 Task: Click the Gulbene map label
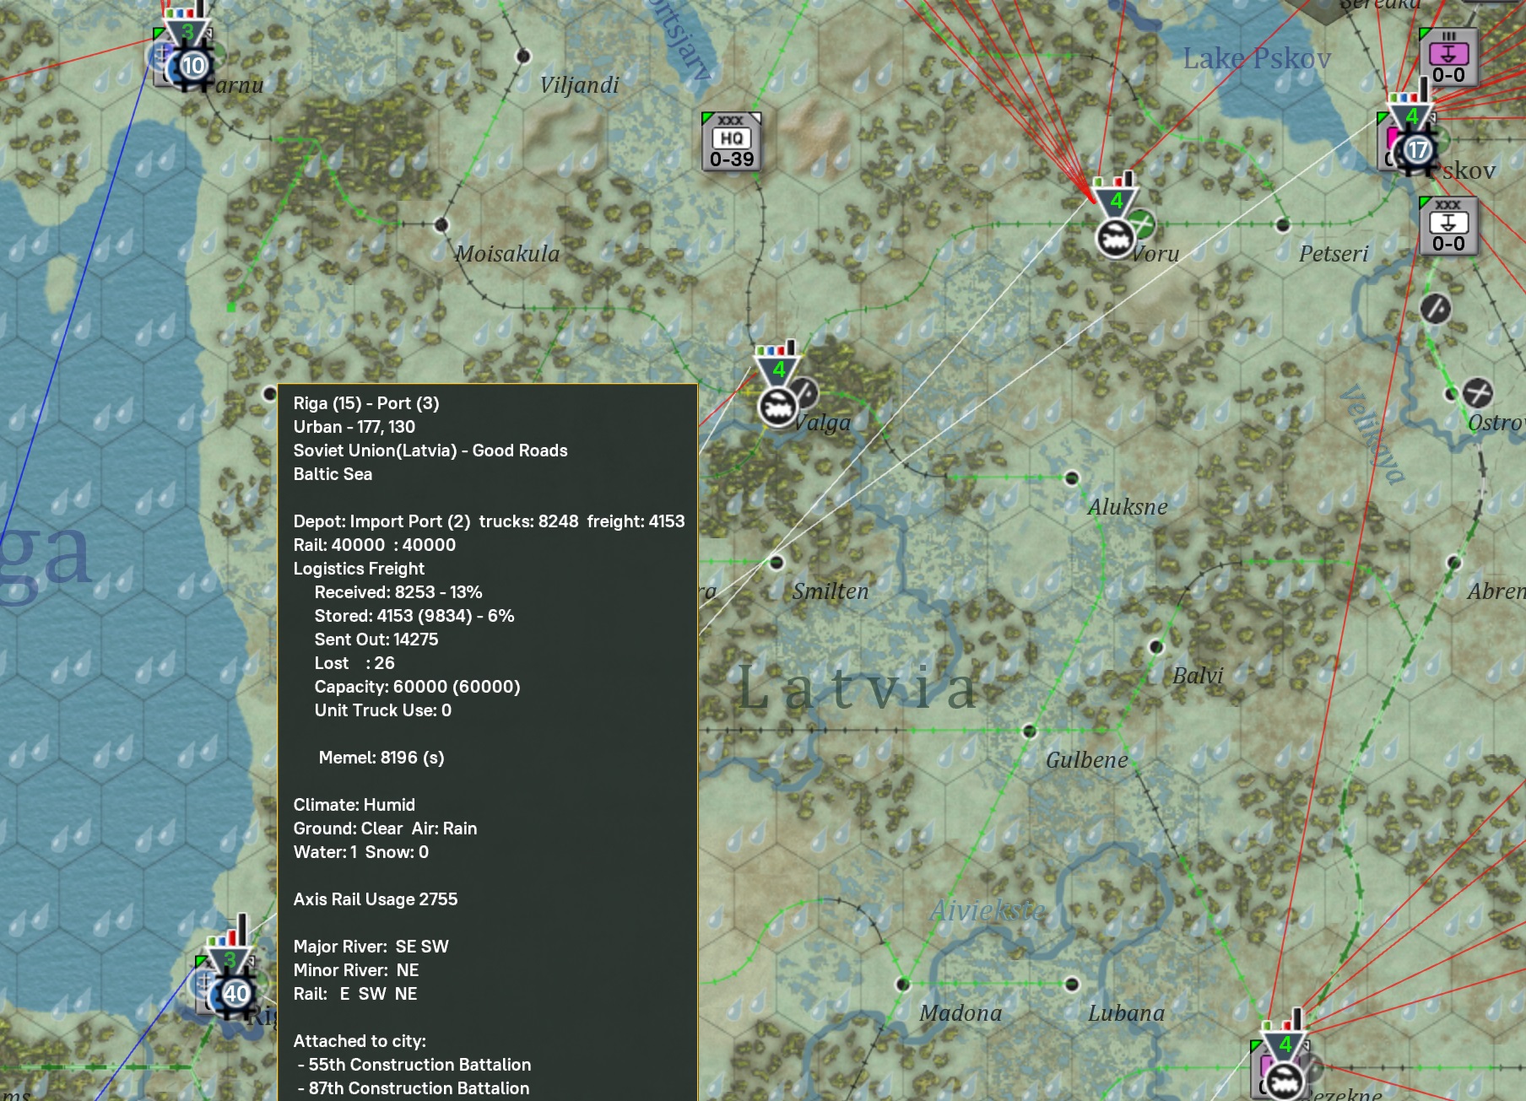tap(1087, 759)
